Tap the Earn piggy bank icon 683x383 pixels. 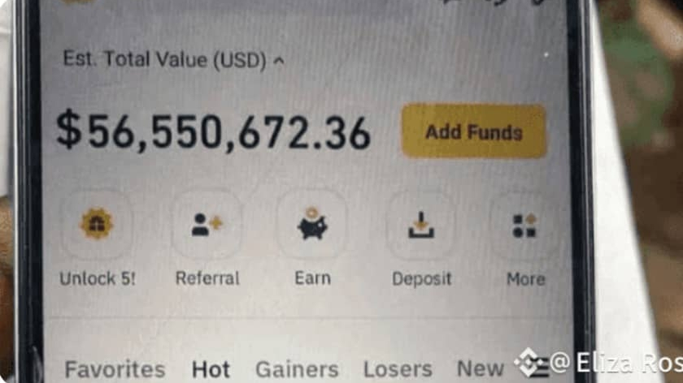(x=312, y=223)
